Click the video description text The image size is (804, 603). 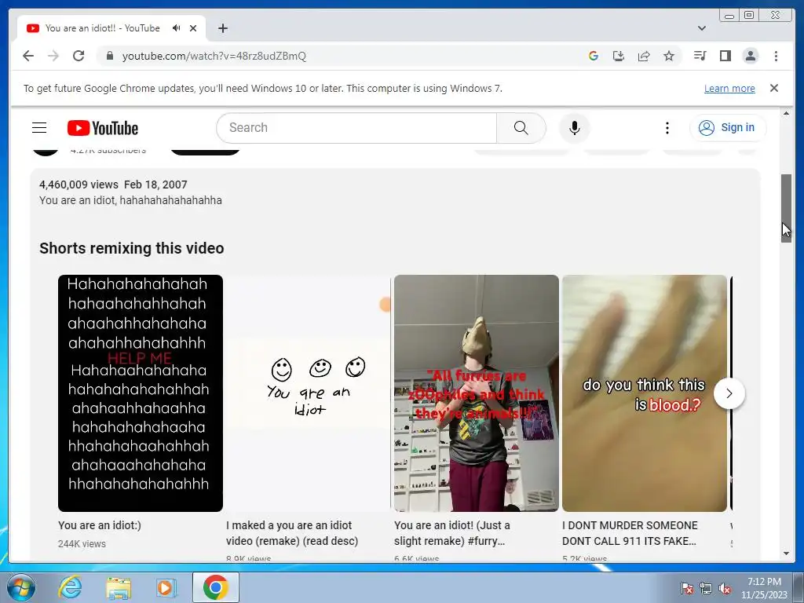pyautogui.click(x=131, y=200)
